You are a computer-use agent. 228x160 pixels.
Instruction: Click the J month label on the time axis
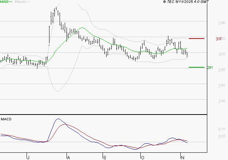point(28,158)
